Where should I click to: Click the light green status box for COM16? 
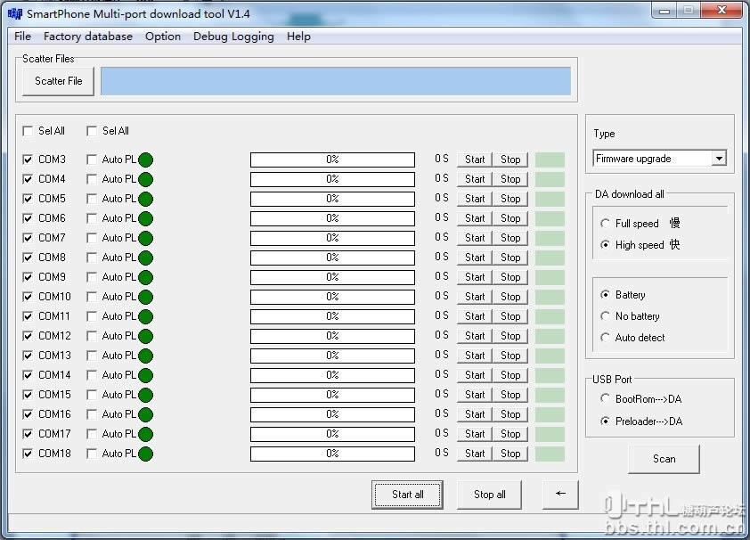pos(550,414)
